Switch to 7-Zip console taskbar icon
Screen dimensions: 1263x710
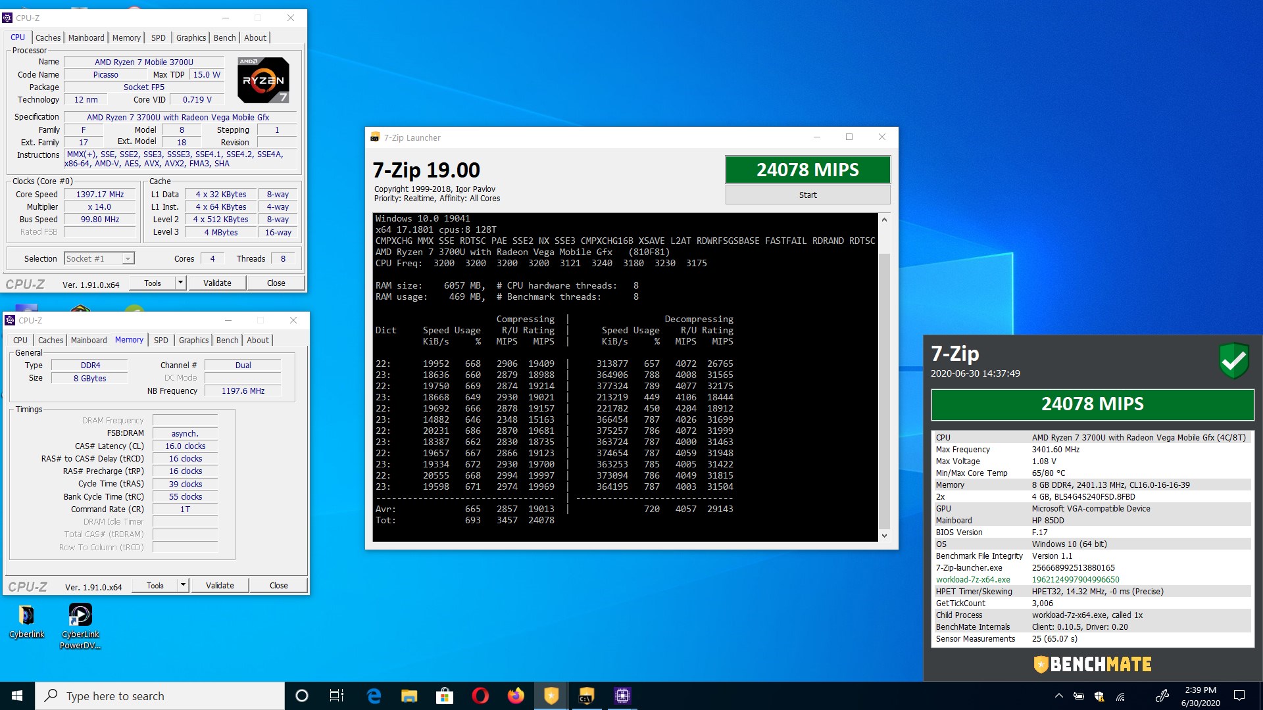[x=587, y=696]
